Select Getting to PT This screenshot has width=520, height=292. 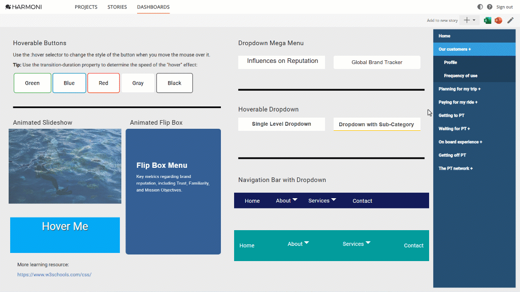474,115
